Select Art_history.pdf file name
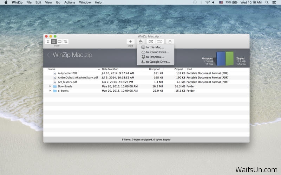Viewport: 281px width, 175px height. (x=67, y=82)
